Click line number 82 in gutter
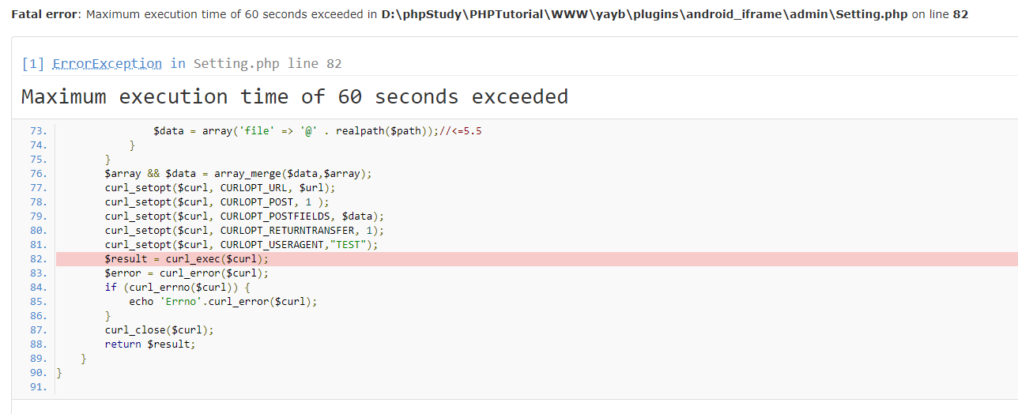This screenshot has height=414, width=1018. [38, 258]
